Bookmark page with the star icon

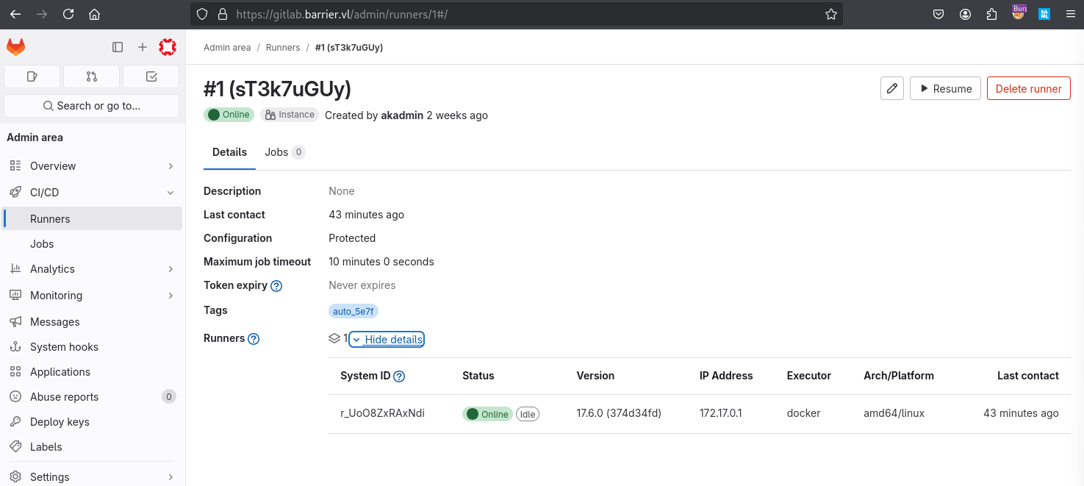831,14
